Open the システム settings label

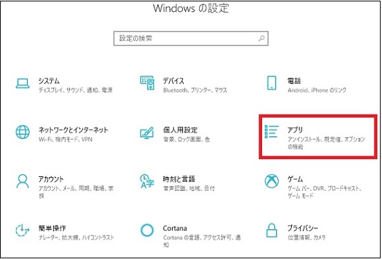pos(49,81)
